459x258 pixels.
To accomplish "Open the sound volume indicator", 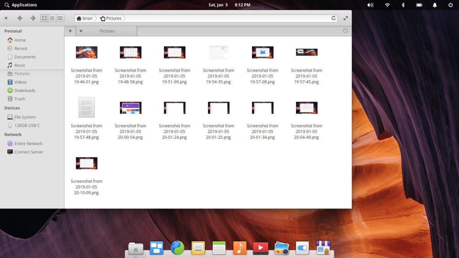I will coord(370,5).
